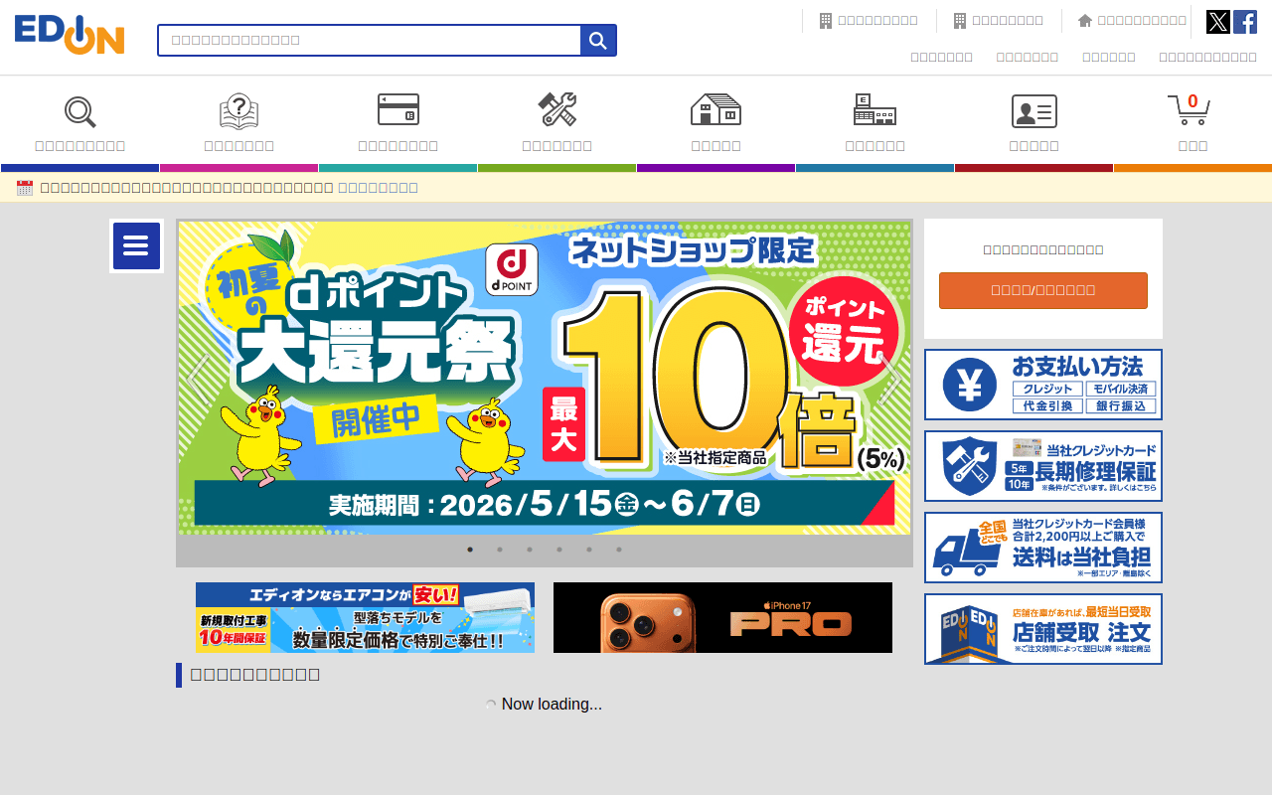Viewport: 1272px width, 795px height.
Task: Open the 長期修理保証 warranty banner
Action: click(1043, 466)
